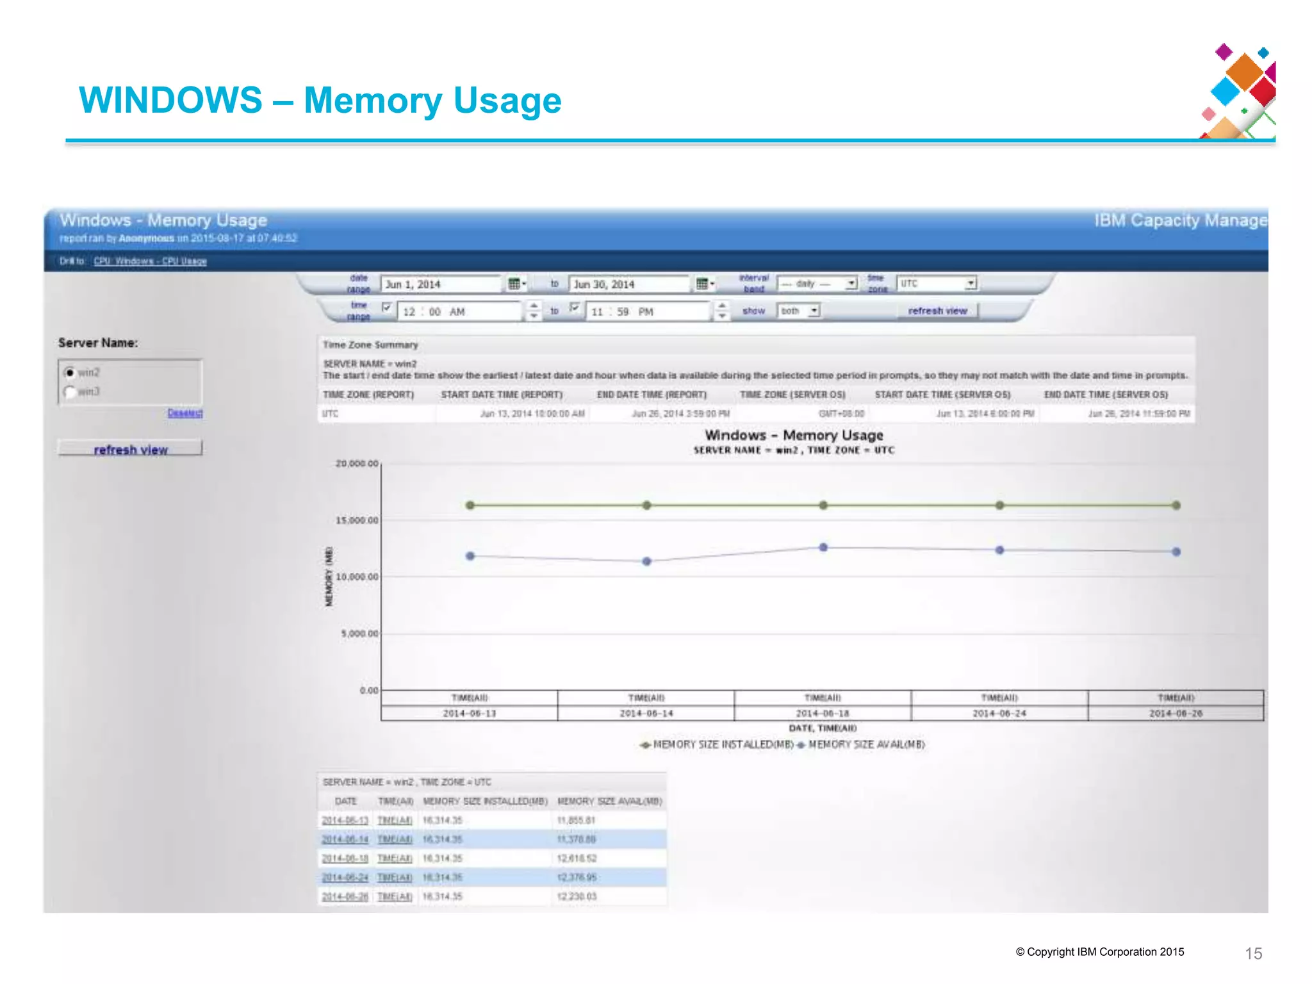This screenshot has width=1312, height=984.
Task: Click the start time field 12:00 AM
Action: (461, 311)
